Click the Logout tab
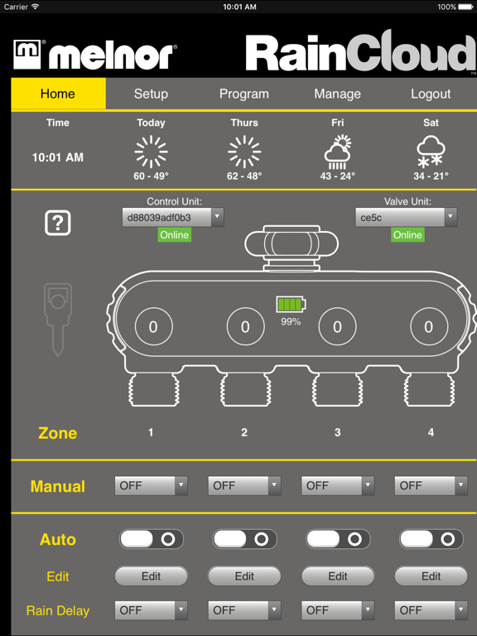This screenshot has width=477, height=636. pos(431,94)
